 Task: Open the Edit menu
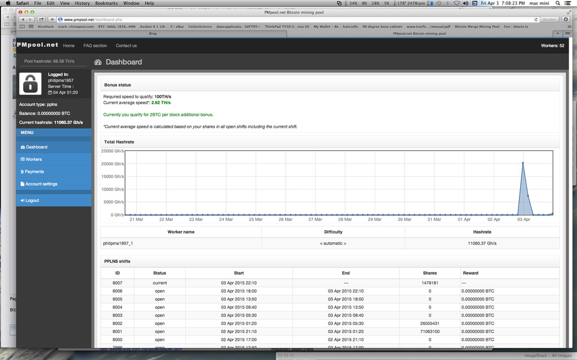pos(50,3)
